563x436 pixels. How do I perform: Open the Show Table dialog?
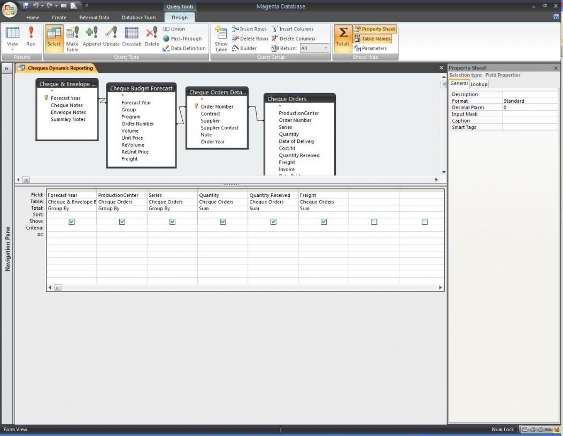pos(221,38)
